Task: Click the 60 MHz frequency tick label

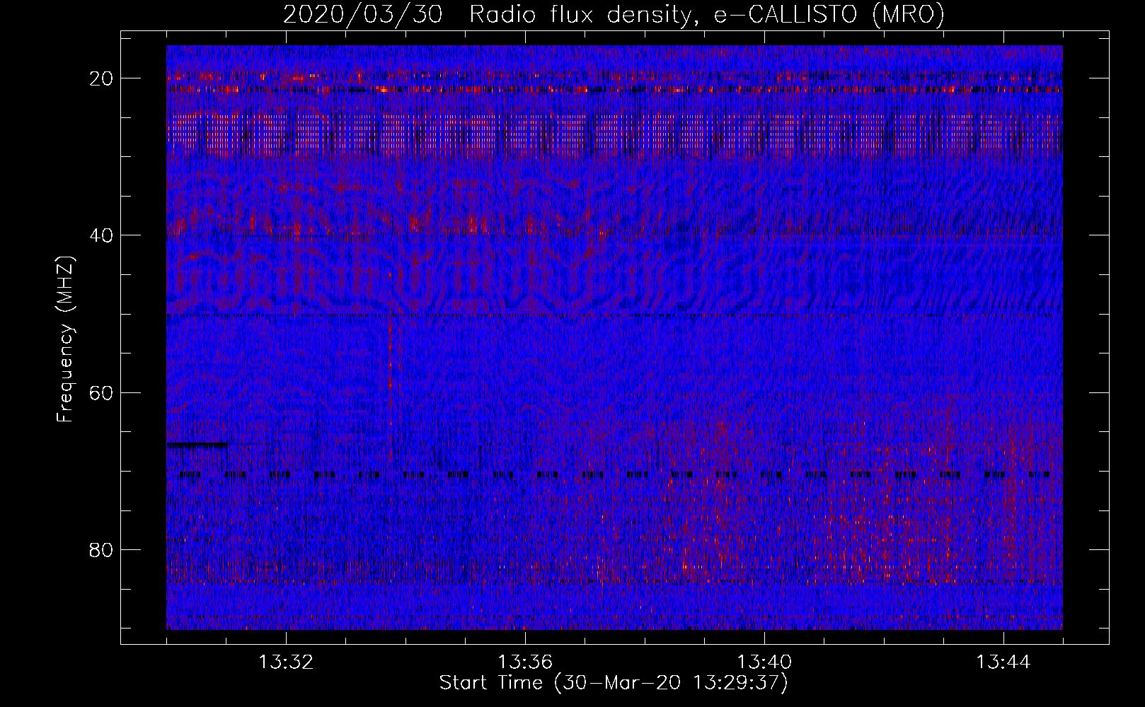Action: click(101, 392)
